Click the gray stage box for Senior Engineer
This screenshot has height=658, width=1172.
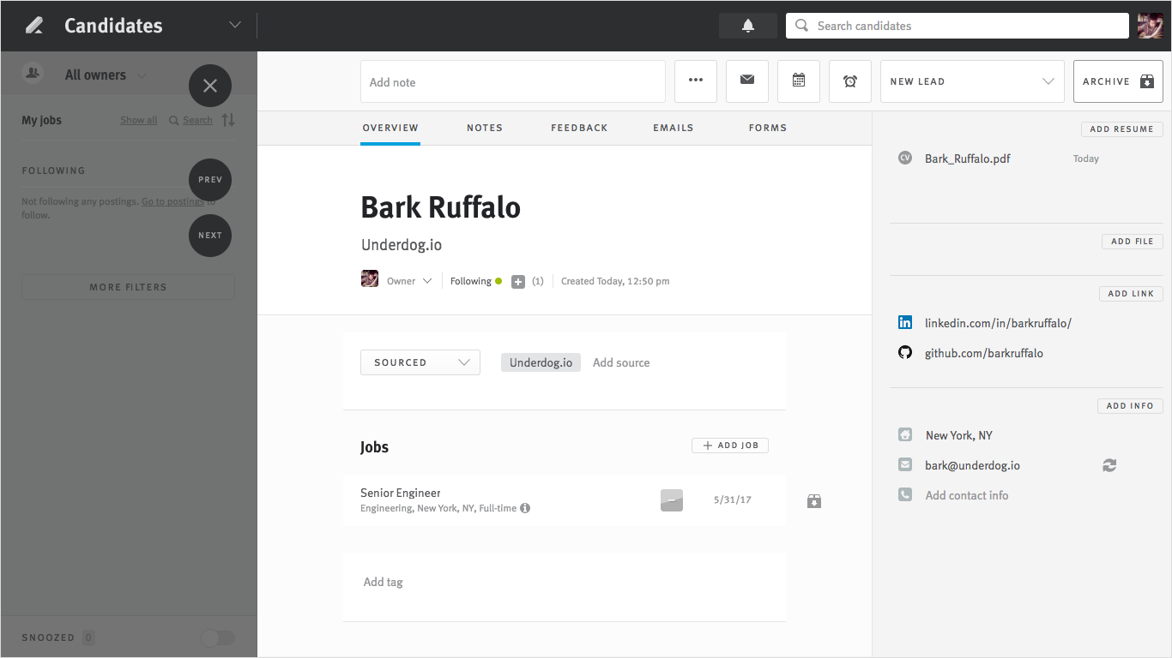click(x=672, y=500)
